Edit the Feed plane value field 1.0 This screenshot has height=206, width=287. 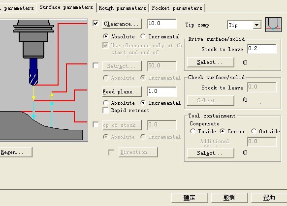162,91
